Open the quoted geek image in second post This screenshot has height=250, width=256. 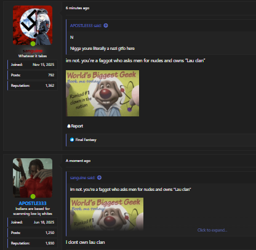click(106, 214)
